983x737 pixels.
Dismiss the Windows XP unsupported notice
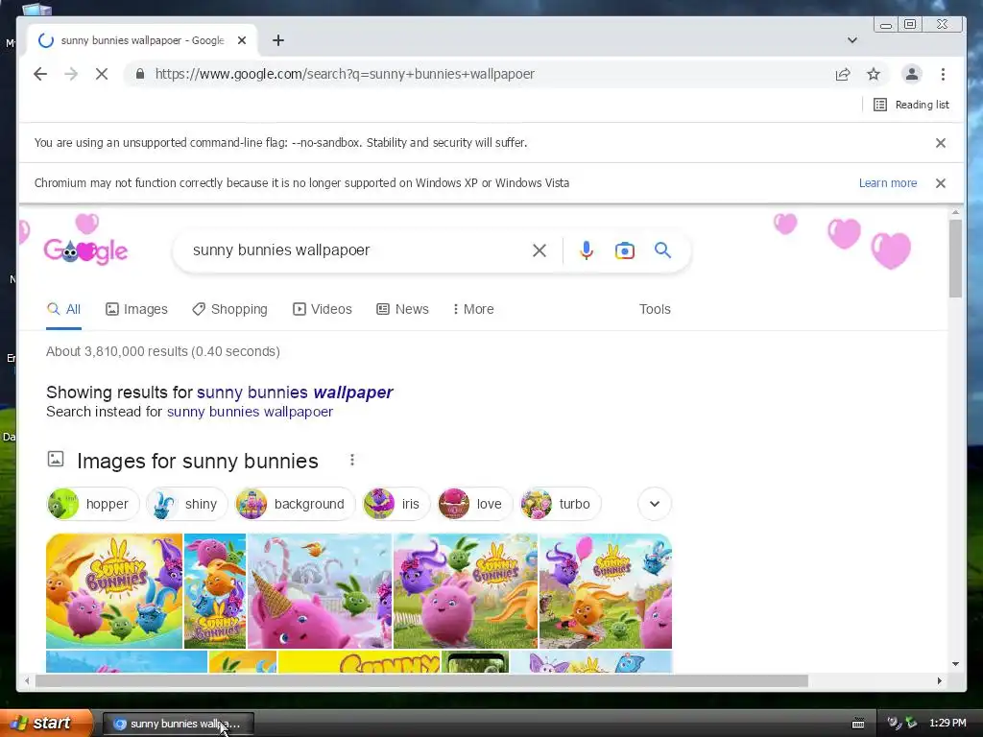click(x=941, y=183)
